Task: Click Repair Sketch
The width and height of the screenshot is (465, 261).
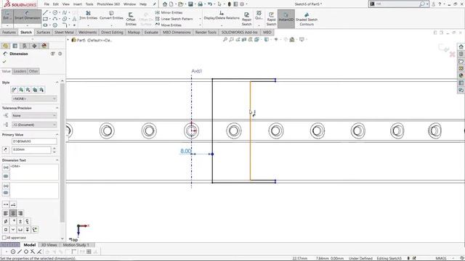Action: (x=246, y=19)
